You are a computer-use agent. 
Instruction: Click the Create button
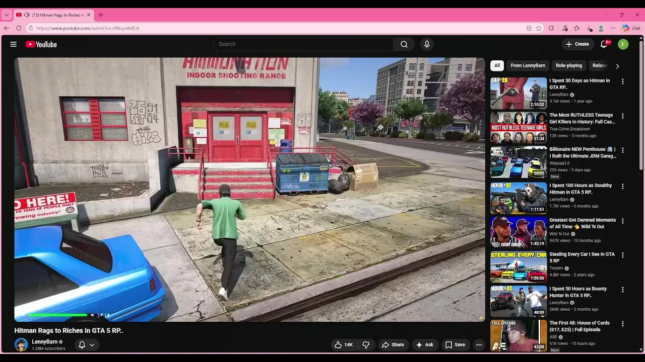click(x=577, y=44)
